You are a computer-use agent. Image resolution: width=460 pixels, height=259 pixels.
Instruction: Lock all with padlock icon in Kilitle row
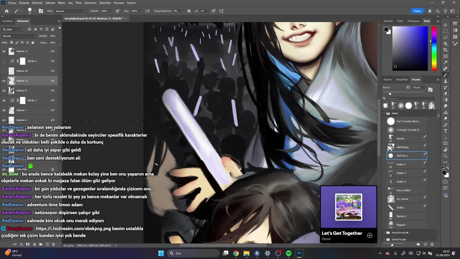pyautogui.click(x=33, y=42)
